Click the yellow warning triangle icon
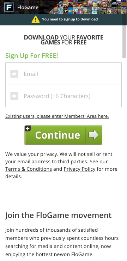 (36, 19)
